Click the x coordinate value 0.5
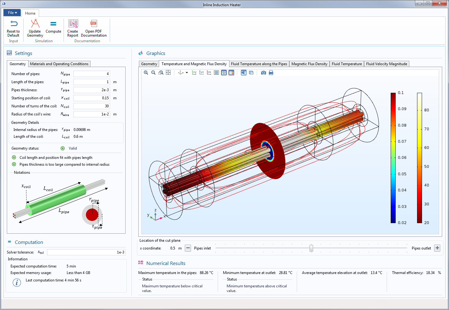Viewport: 449px width, 310px height. (173, 248)
